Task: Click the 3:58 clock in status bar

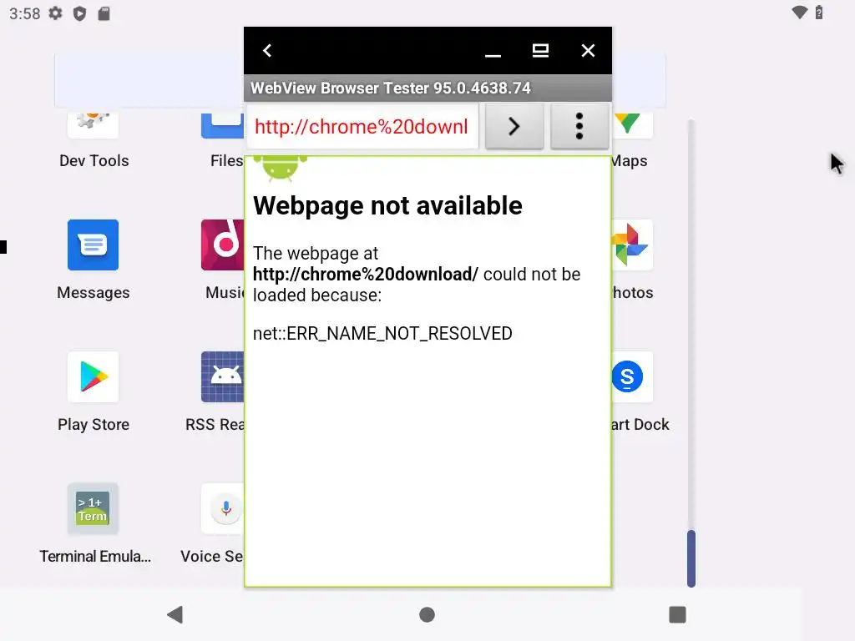Action: pos(24,13)
